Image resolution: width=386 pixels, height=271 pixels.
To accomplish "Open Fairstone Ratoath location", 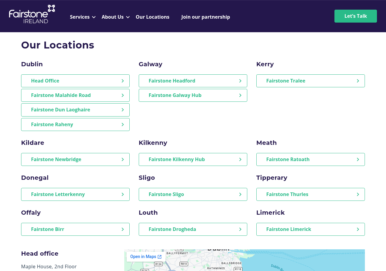I will (x=311, y=159).
